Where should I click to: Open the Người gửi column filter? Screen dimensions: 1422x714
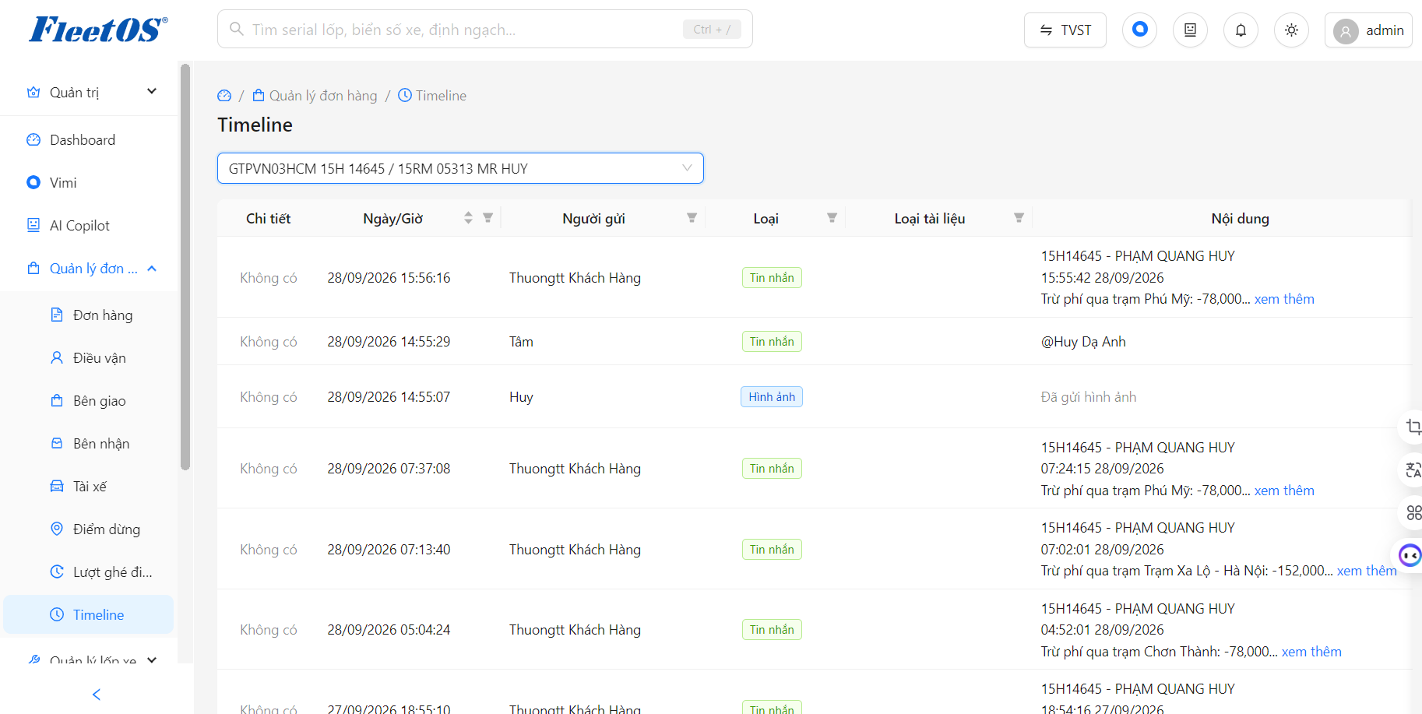[692, 218]
